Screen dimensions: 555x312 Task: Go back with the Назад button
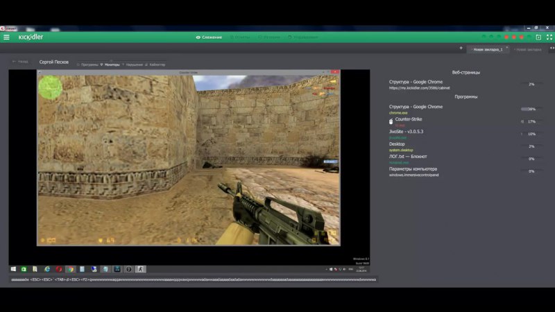tap(20, 62)
